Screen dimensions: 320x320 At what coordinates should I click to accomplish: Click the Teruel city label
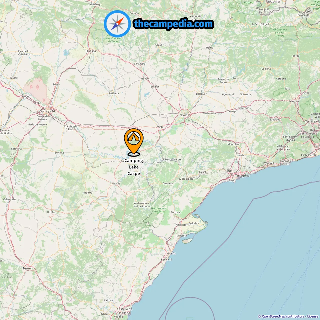(27, 268)
